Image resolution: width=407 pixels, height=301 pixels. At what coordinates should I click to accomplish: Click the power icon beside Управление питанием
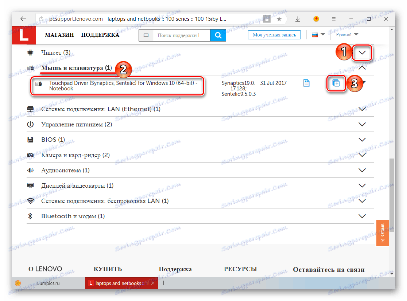click(30, 124)
